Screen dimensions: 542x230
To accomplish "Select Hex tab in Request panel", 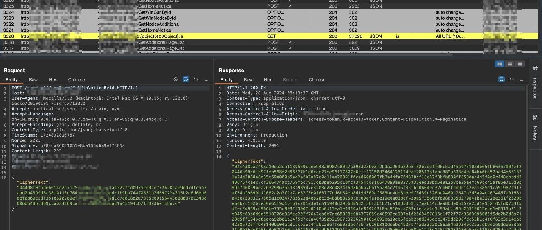I will [53, 79].
